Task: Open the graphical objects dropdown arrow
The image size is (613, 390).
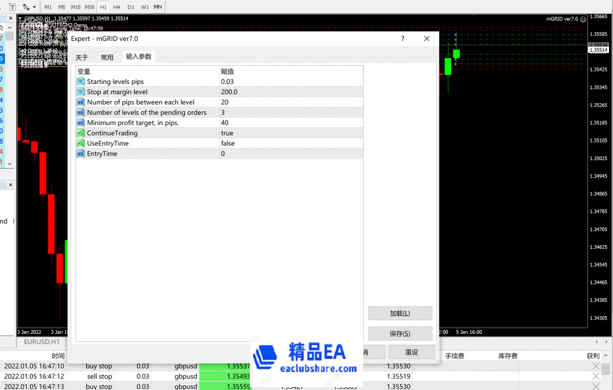Action: (x=35, y=7)
